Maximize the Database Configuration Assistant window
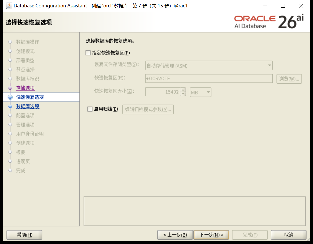 (x=283, y=6)
